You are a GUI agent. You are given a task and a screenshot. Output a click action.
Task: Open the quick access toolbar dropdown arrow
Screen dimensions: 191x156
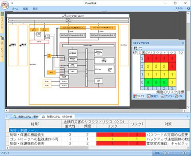pyautogui.click(x=12, y=3)
